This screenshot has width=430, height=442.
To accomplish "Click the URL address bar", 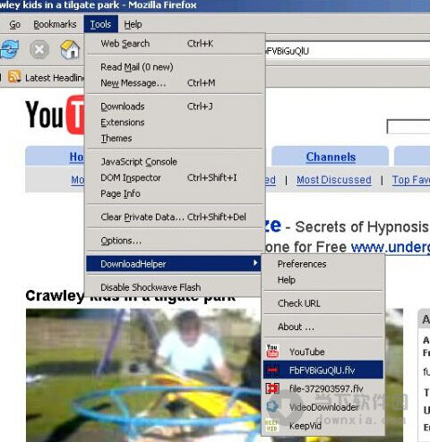I will [x=348, y=51].
